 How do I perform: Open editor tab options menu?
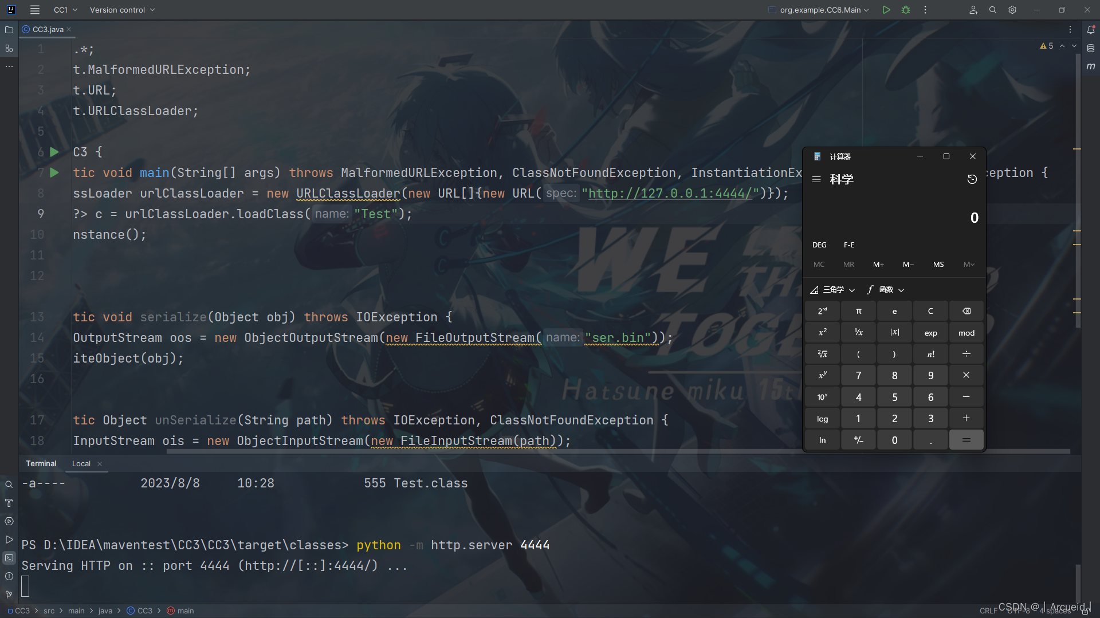[x=1070, y=29]
